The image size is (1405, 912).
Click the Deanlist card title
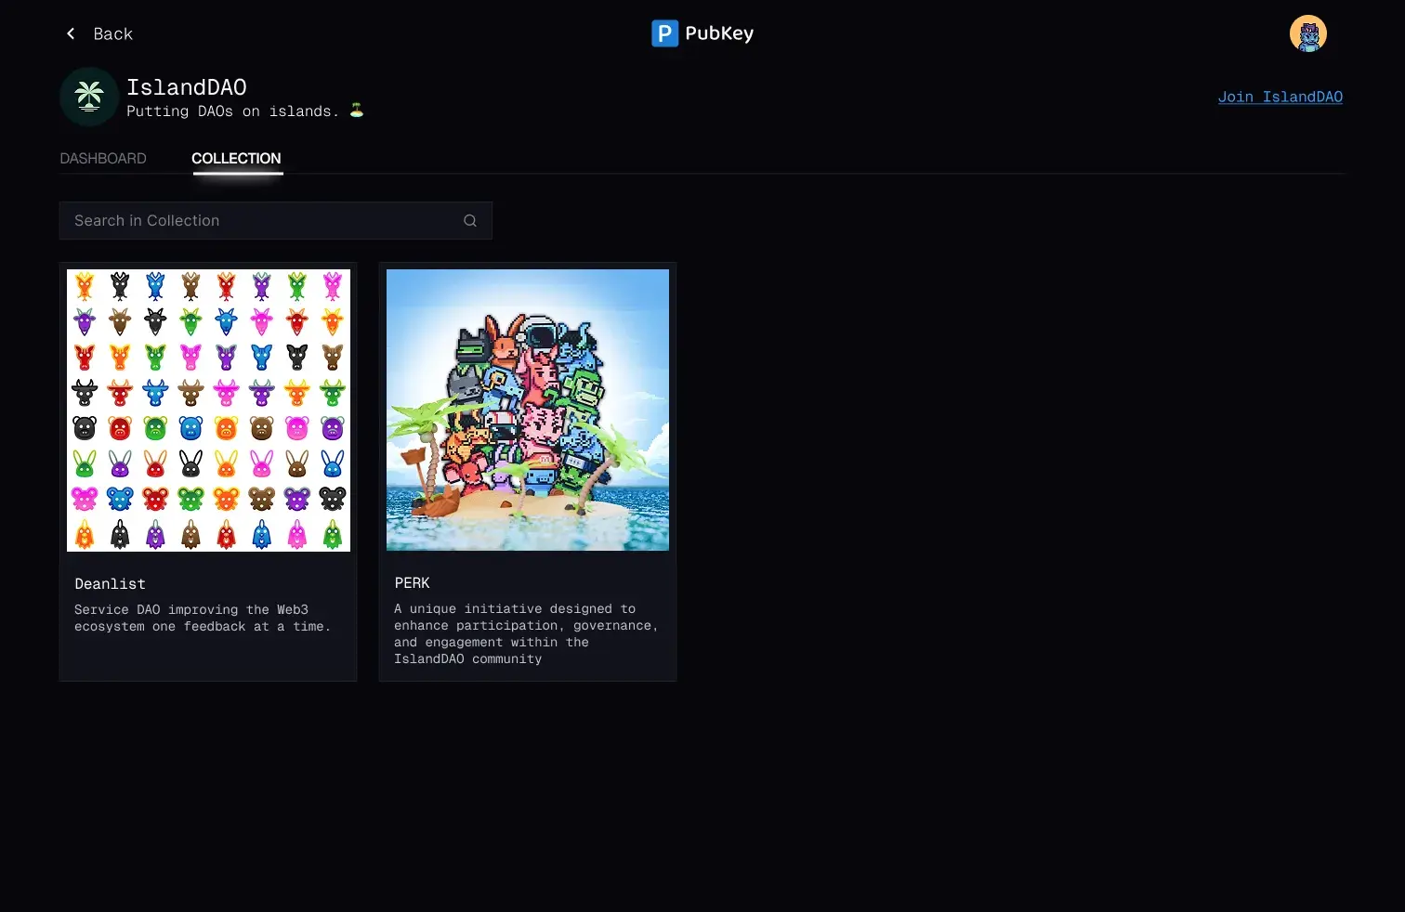pyautogui.click(x=110, y=584)
